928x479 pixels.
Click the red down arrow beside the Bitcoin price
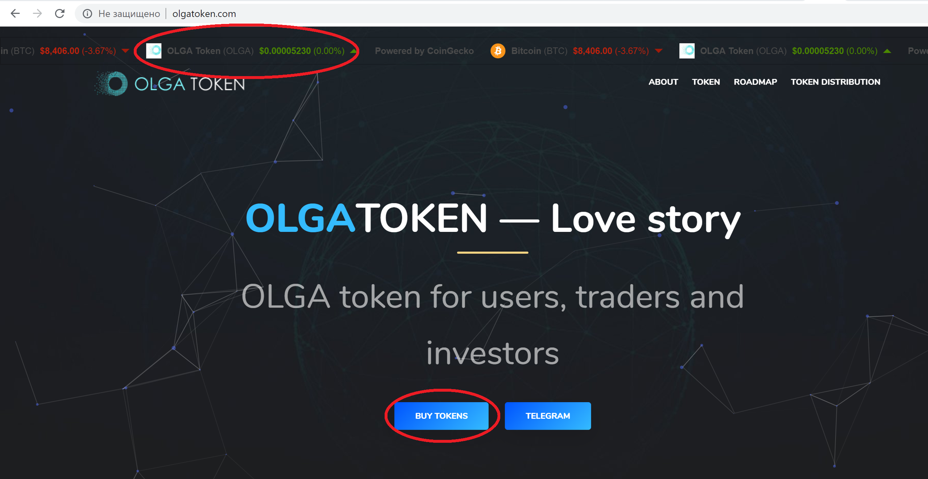point(659,51)
